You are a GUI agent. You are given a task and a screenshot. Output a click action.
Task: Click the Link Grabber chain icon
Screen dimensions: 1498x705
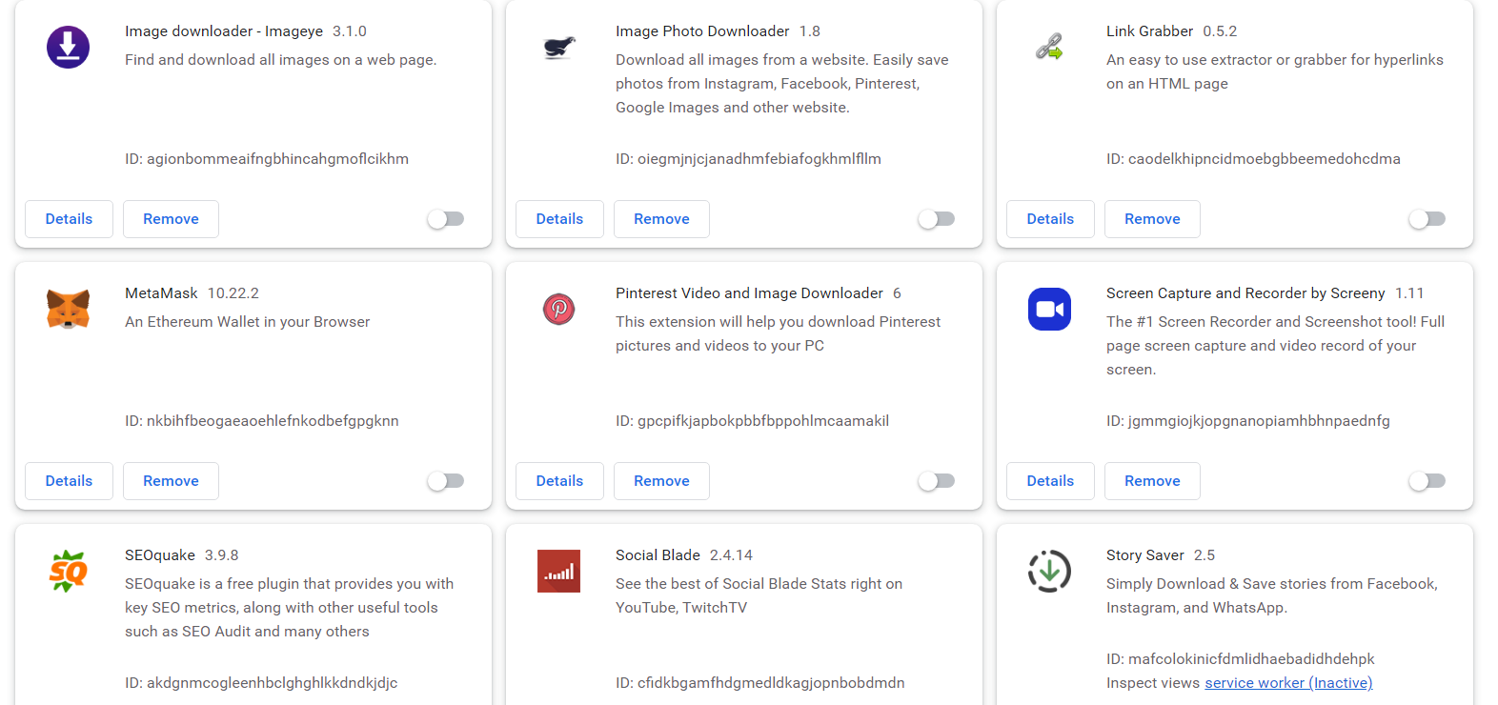click(x=1049, y=47)
